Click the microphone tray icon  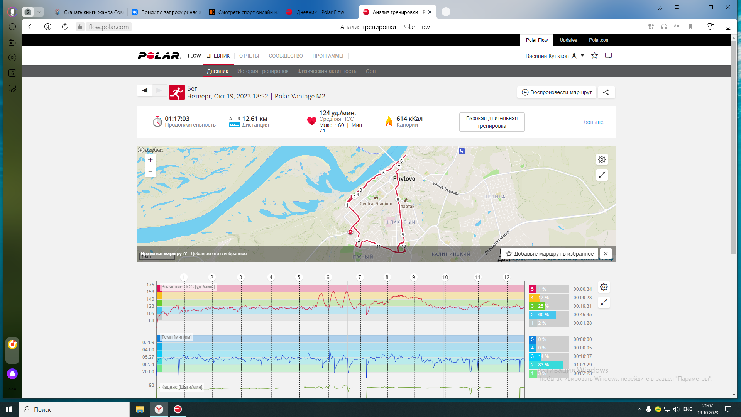click(x=649, y=409)
